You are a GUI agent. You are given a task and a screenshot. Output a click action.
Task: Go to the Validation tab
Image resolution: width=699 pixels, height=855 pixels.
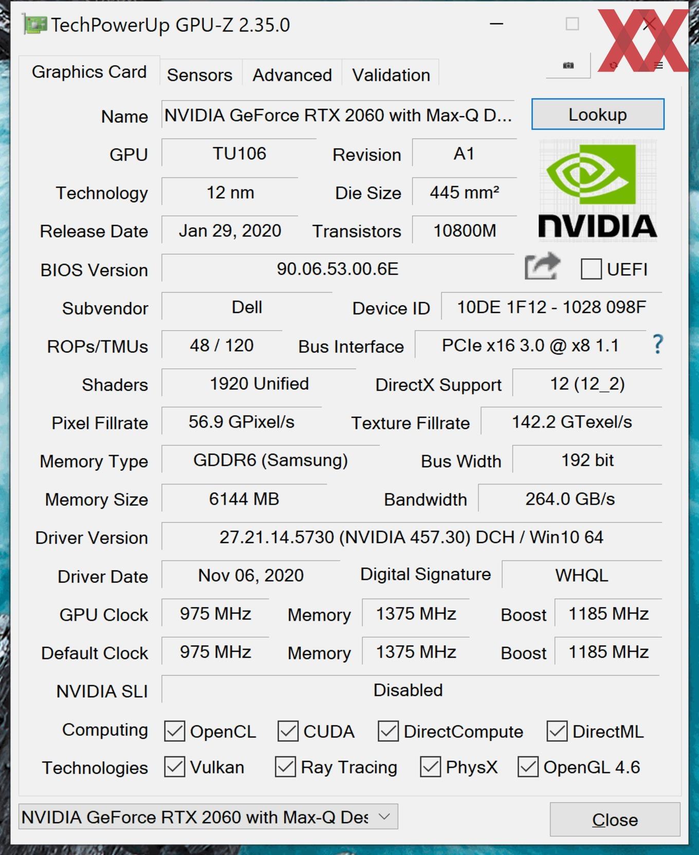click(x=391, y=75)
